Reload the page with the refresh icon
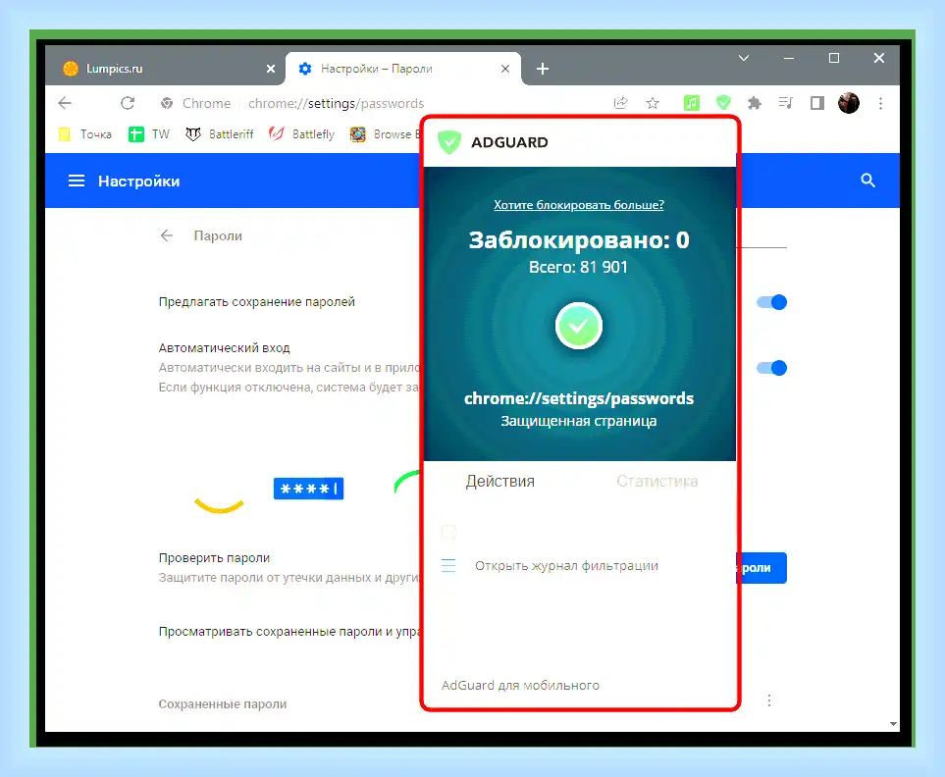Screen dimensions: 945x777 [x=128, y=104]
